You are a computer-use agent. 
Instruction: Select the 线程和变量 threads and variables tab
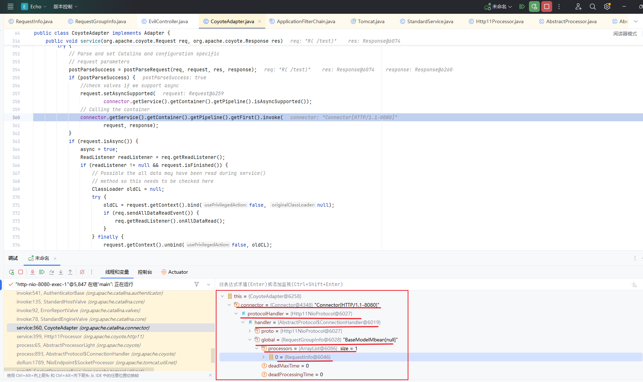tap(117, 272)
